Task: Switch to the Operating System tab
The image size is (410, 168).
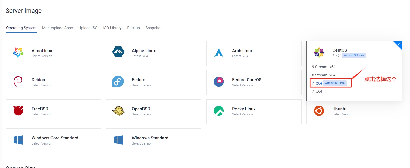Action: 21,28
